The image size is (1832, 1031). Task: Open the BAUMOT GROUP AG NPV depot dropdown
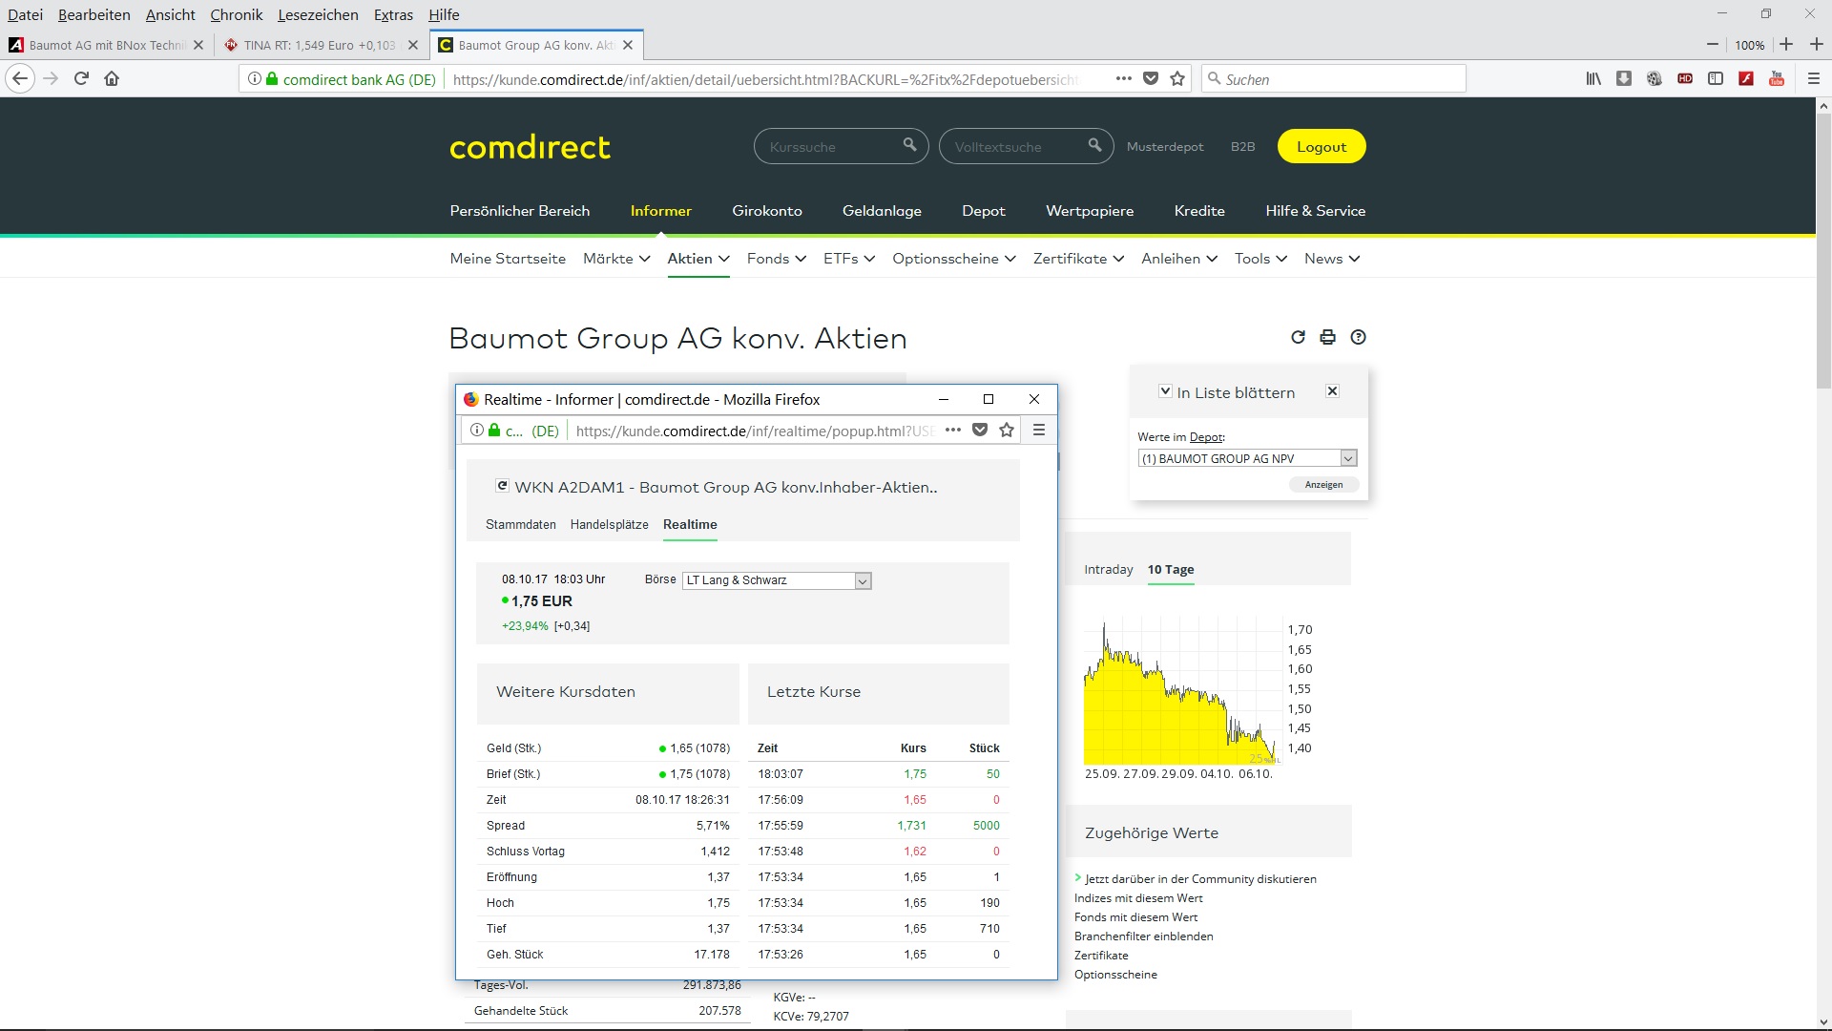pos(1346,458)
